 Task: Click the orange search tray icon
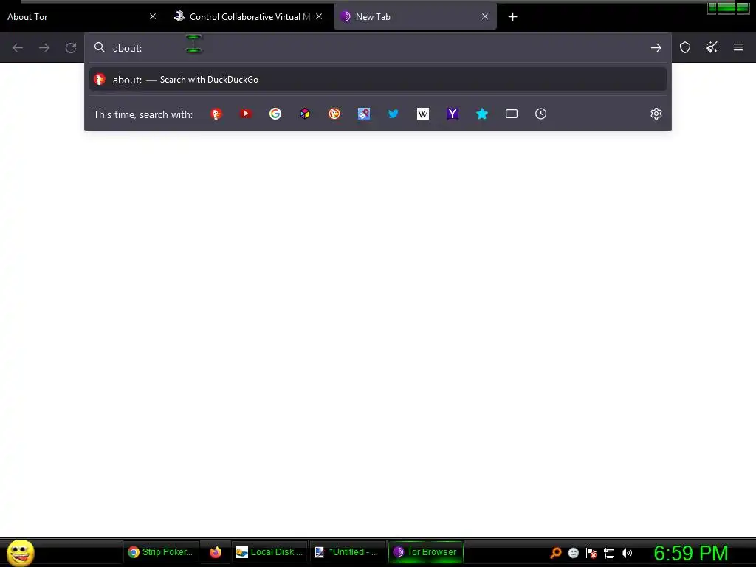coord(556,553)
